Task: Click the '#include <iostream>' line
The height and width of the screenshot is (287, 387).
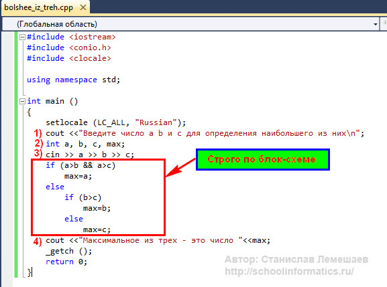Action: [71, 37]
